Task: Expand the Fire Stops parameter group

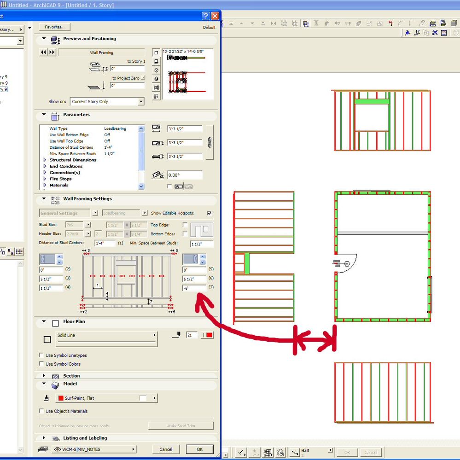Action: pyautogui.click(x=45, y=179)
